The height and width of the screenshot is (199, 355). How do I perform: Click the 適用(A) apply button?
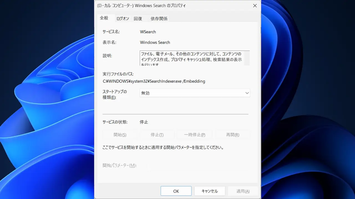click(243, 191)
